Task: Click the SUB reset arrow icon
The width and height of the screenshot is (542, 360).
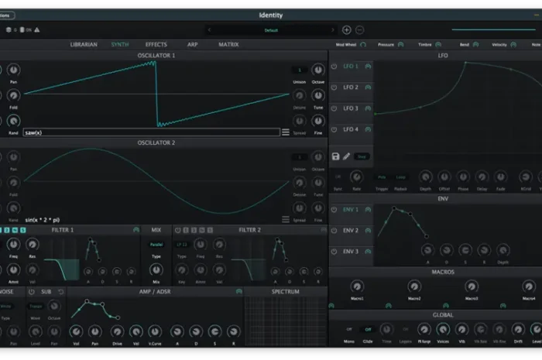Action: pos(61,292)
